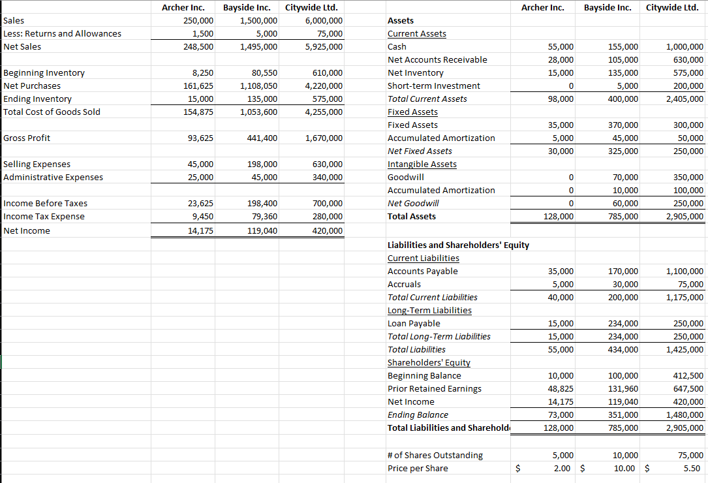Screen dimensions: 708x483
Task: Select the Loan Payable label
Action: click(414, 324)
